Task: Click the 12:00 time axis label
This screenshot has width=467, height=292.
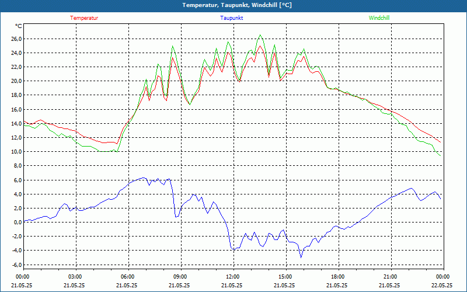Action: point(233,277)
